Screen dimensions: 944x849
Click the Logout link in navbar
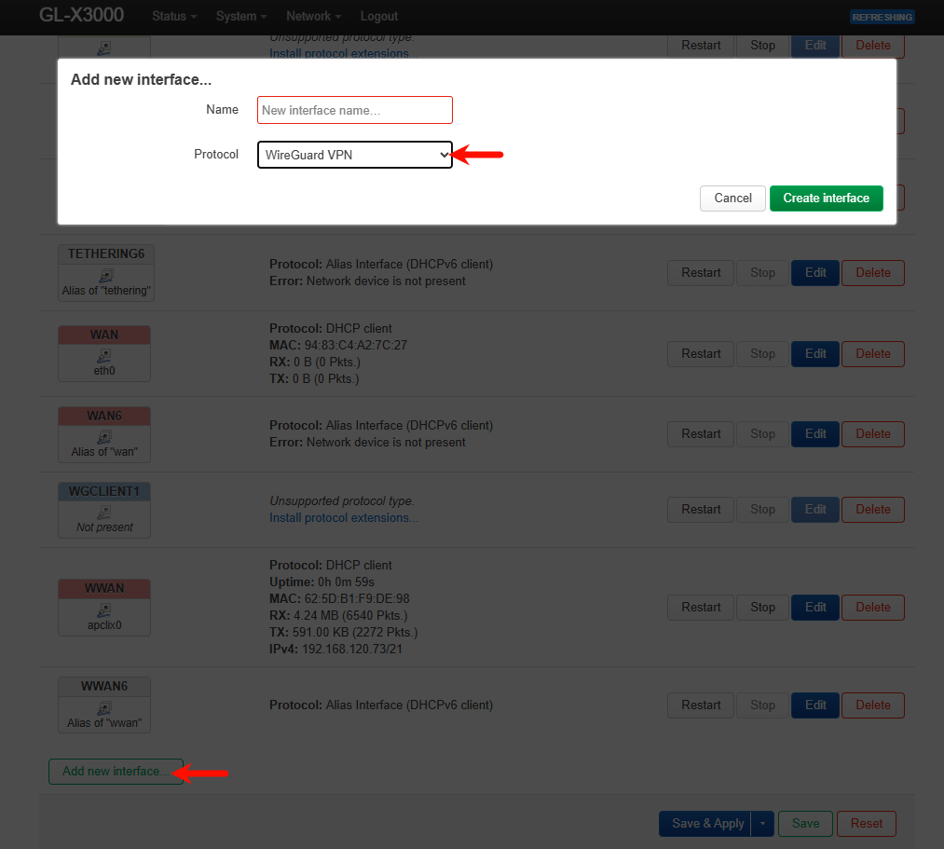coord(378,17)
